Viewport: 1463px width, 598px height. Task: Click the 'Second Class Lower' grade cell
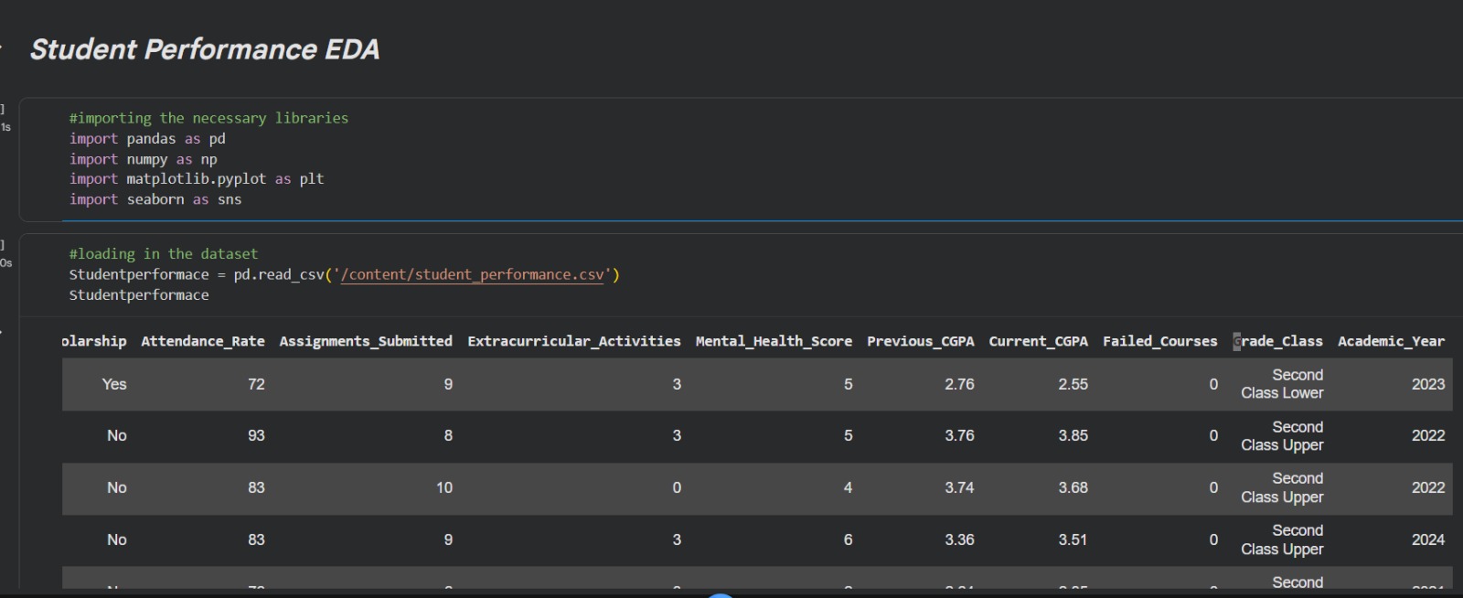click(x=1282, y=384)
